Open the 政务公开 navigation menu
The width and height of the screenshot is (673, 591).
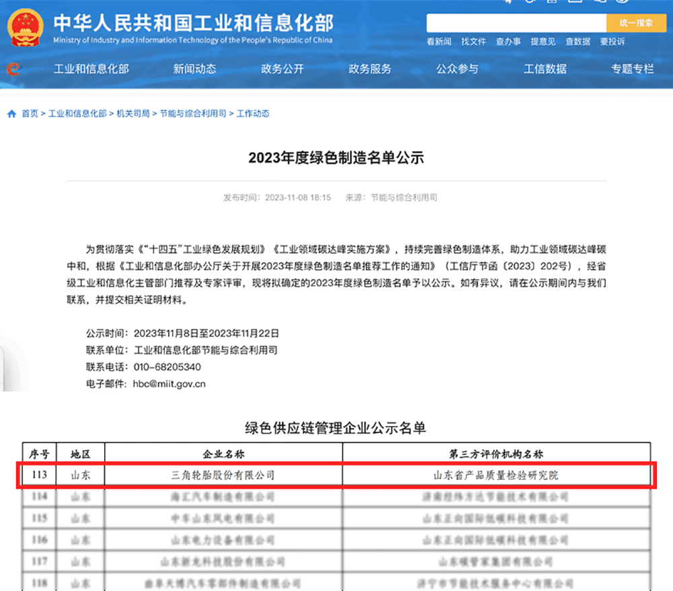click(x=281, y=69)
